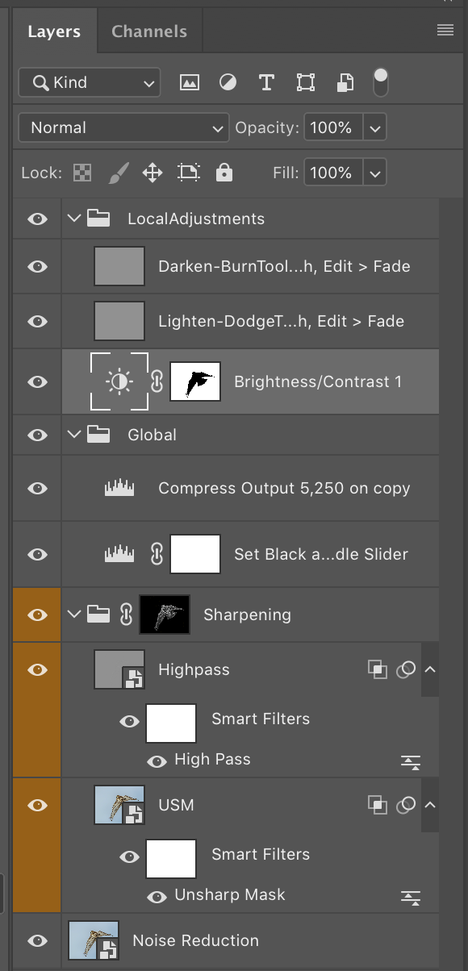Turn layer filtering toggle off

tap(381, 82)
